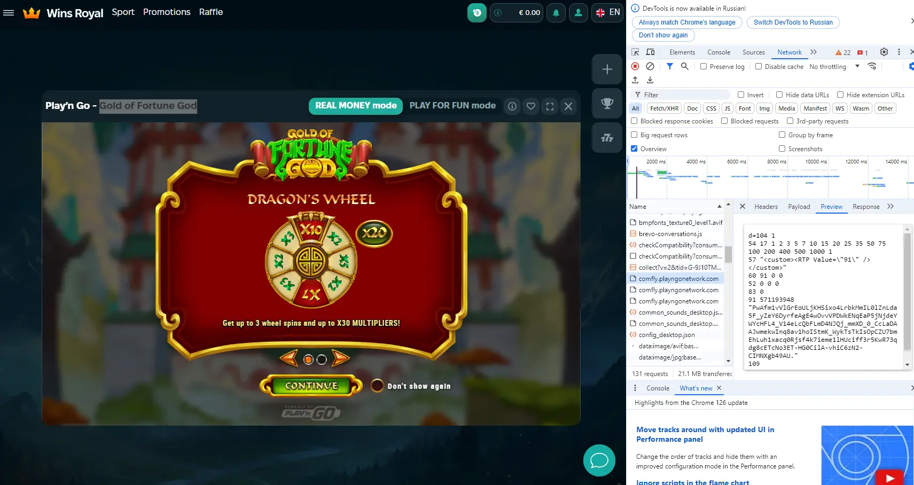Select config_desktop.json request

tap(666, 335)
